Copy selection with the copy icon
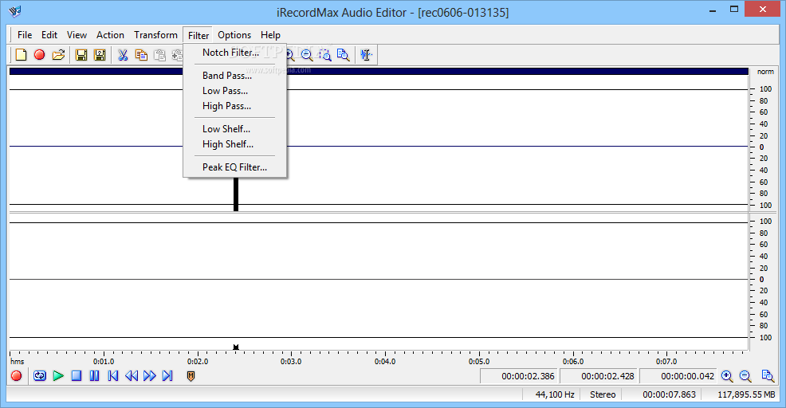Image resolution: width=786 pixels, height=408 pixels. 141,55
